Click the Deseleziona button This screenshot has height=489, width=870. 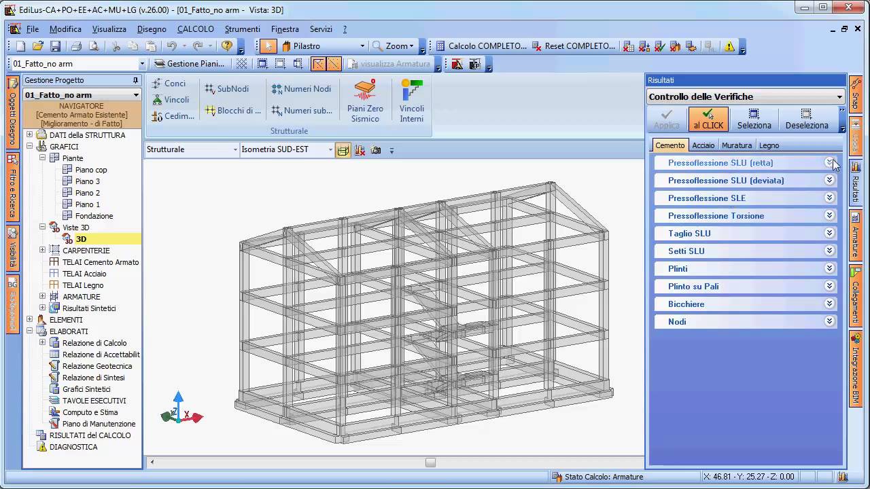tap(807, 119)
